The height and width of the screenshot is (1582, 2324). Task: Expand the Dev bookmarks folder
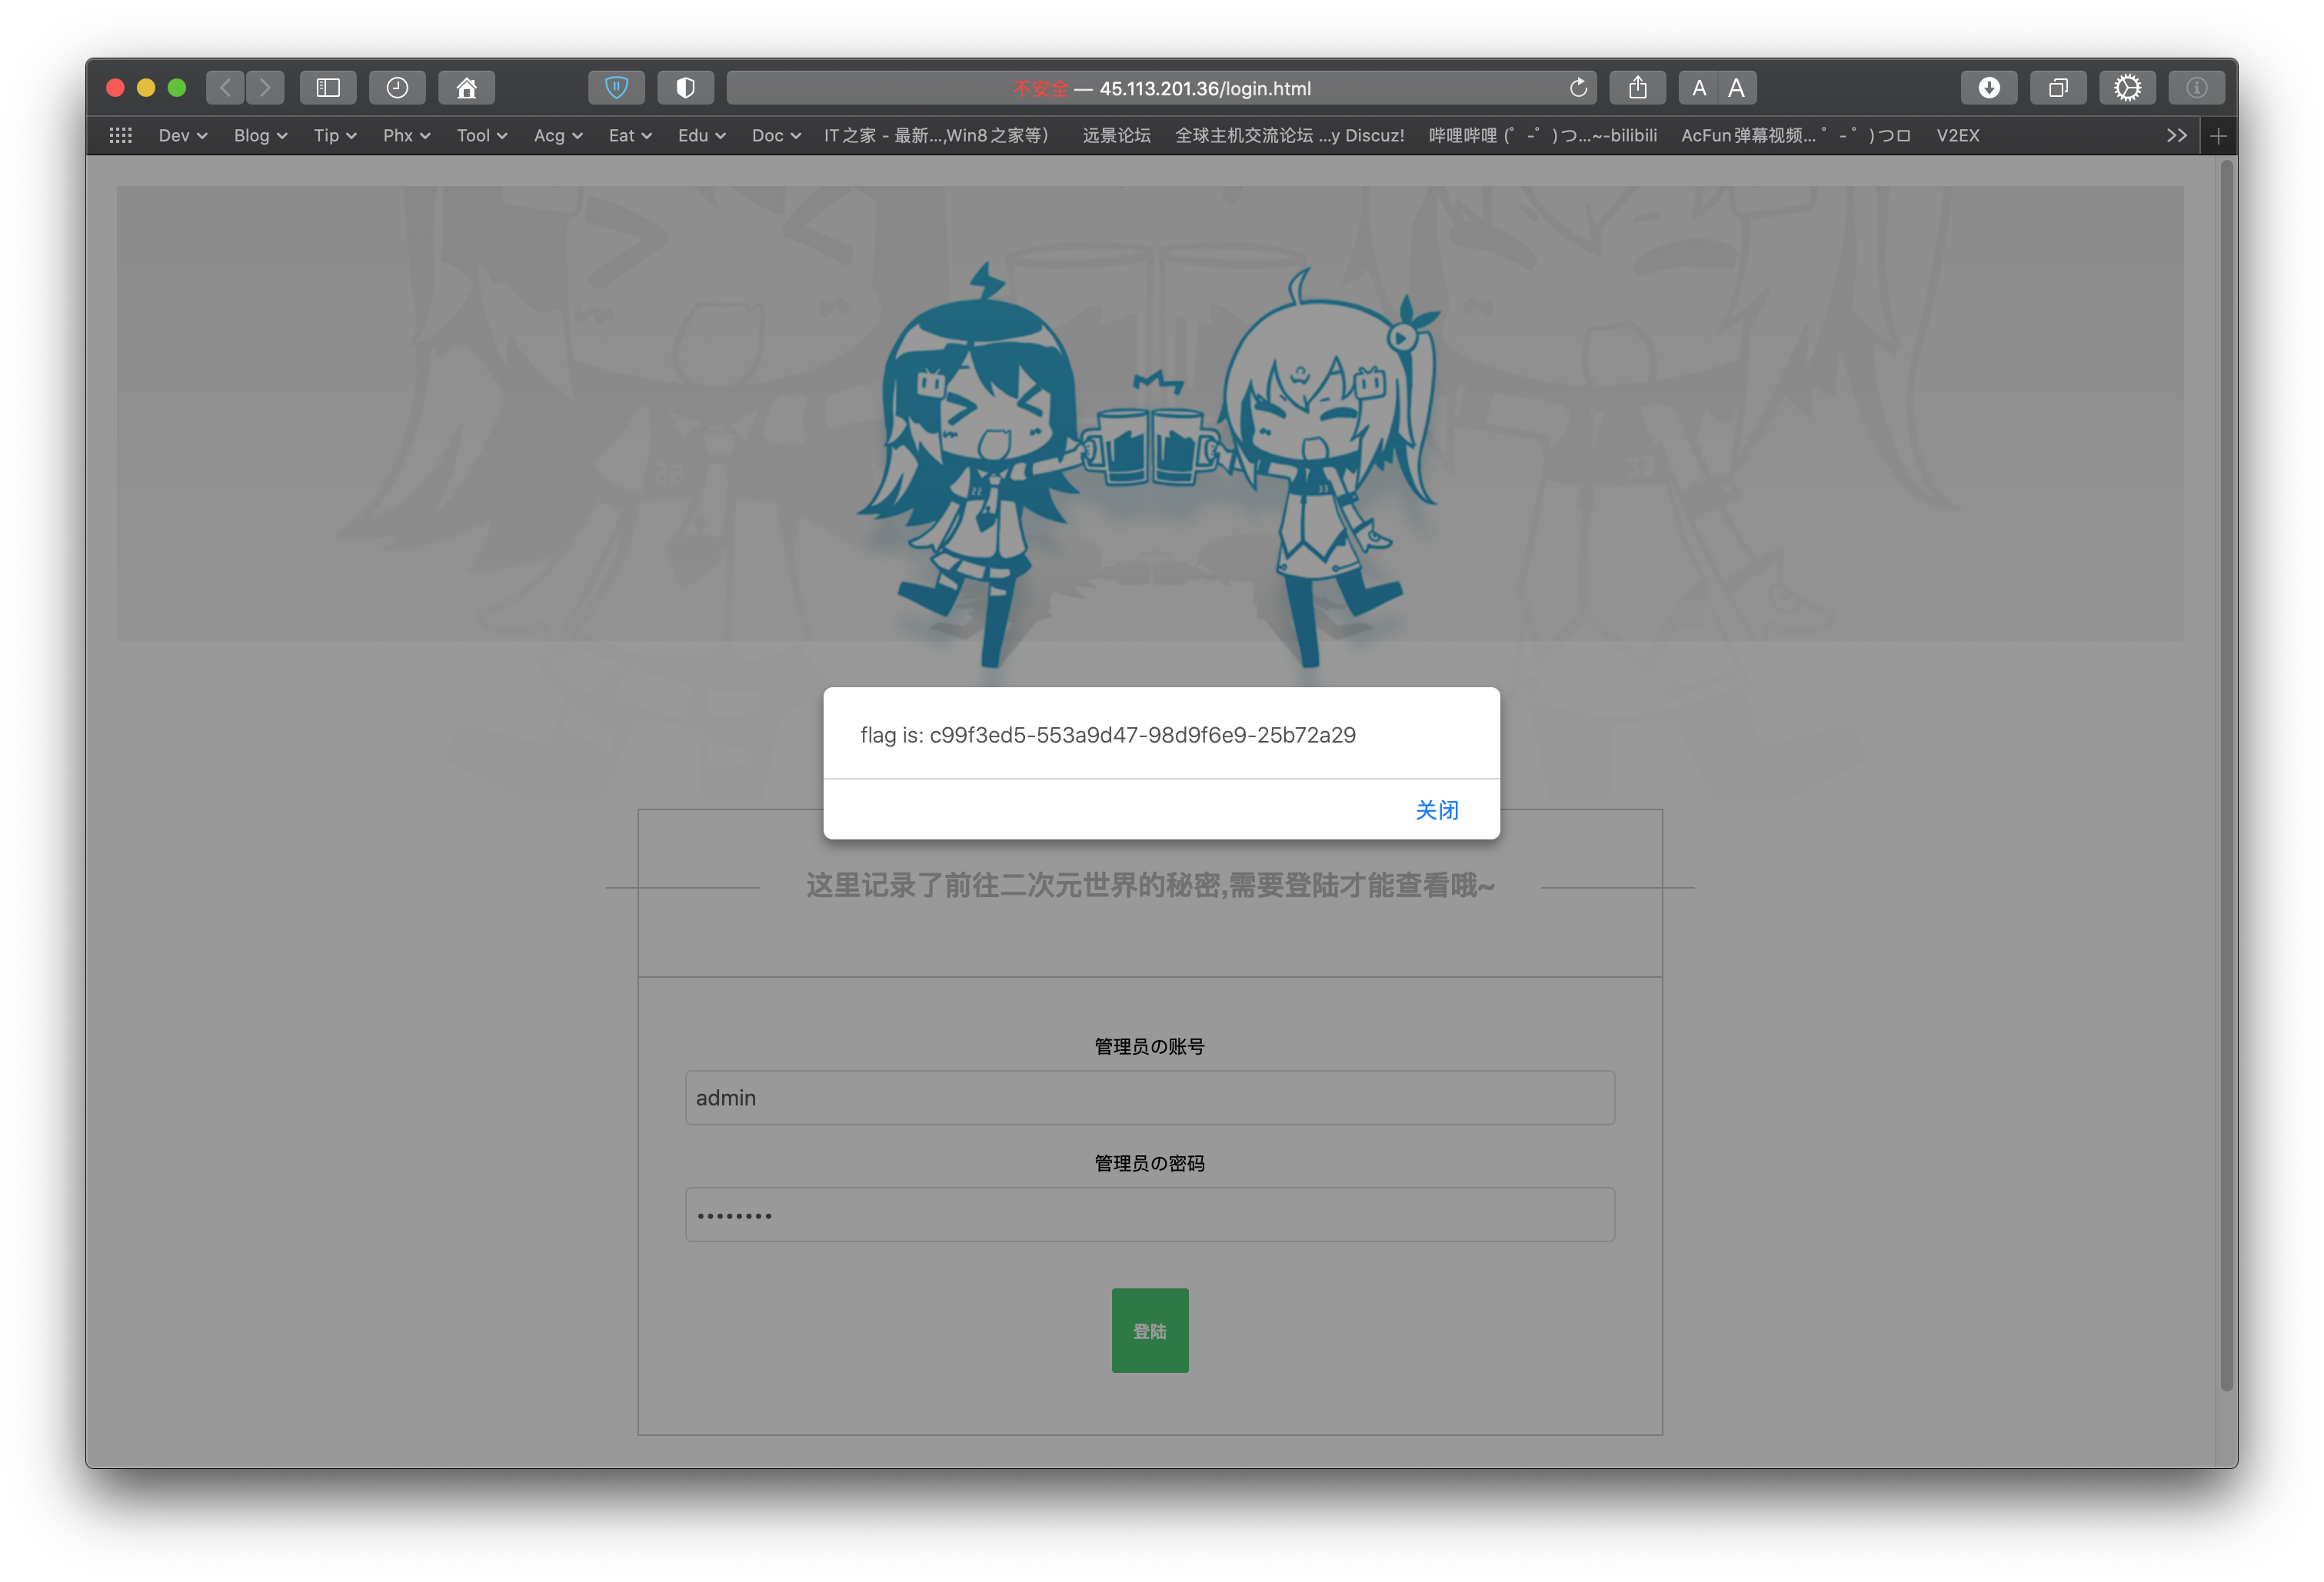point(182,136)
